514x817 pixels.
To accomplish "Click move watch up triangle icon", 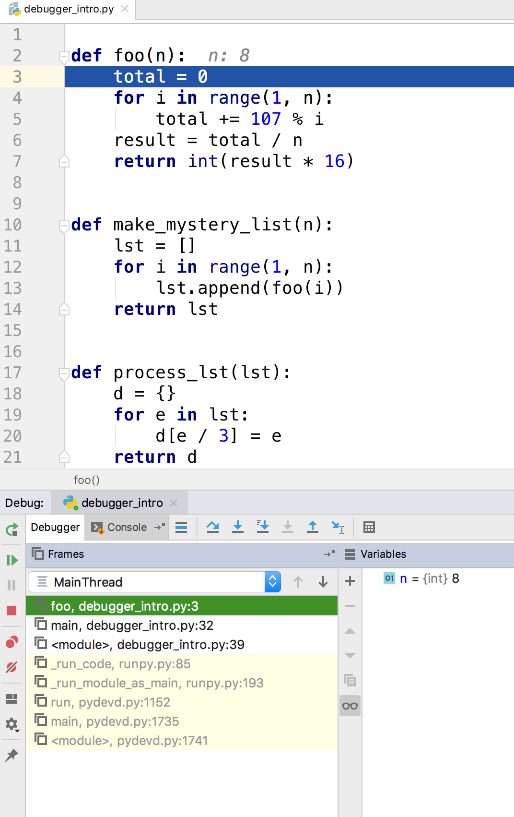I will (350, 631).
